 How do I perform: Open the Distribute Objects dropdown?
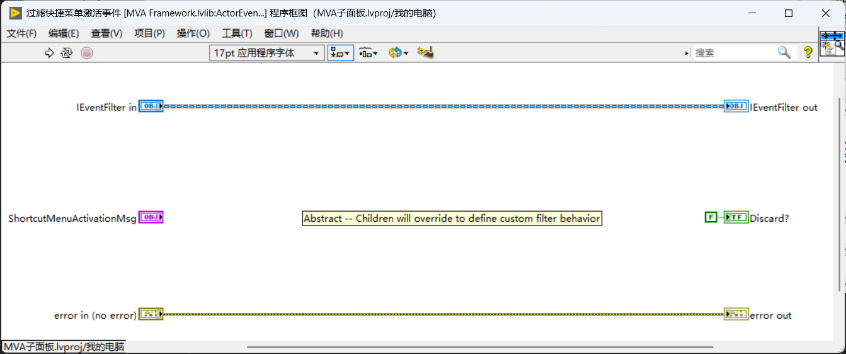[369, 53]
